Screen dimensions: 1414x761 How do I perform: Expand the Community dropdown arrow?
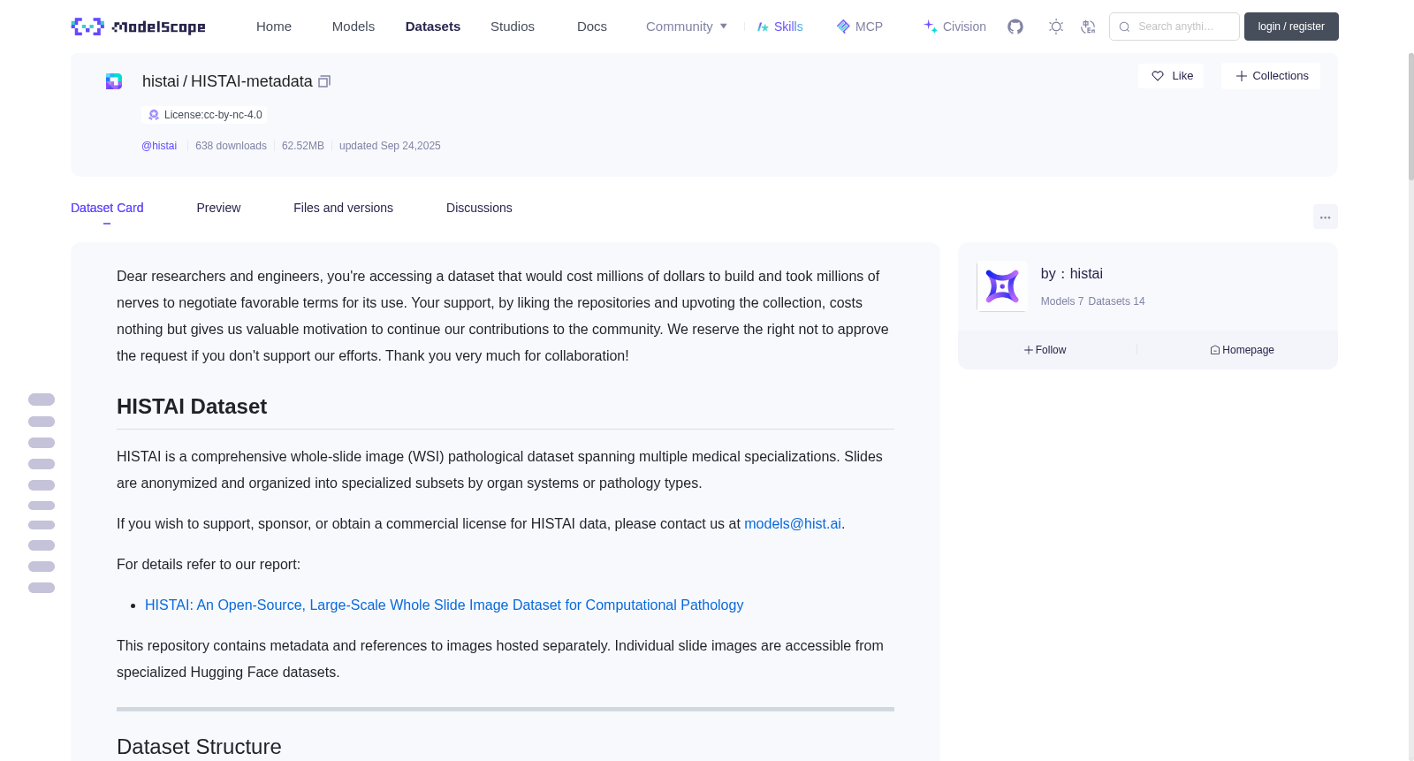[724, 27]
